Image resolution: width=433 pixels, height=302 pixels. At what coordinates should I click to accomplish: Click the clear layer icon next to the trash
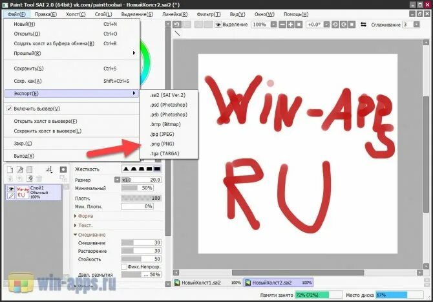(x=29, y=178)
